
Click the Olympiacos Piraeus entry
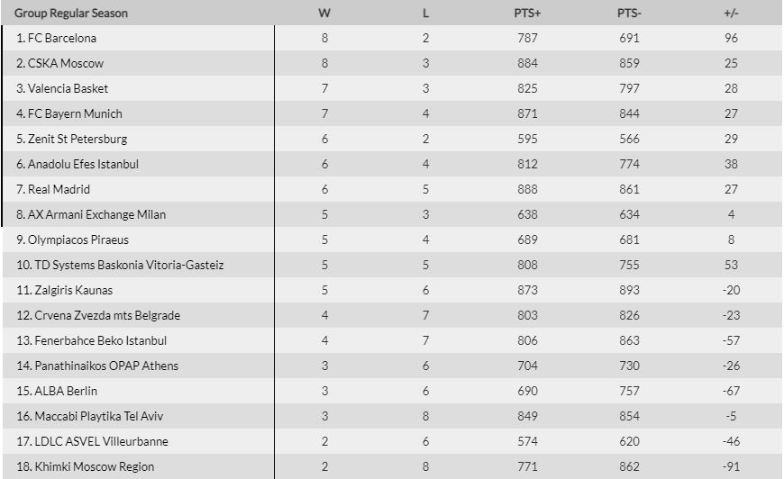pos(78,239)
